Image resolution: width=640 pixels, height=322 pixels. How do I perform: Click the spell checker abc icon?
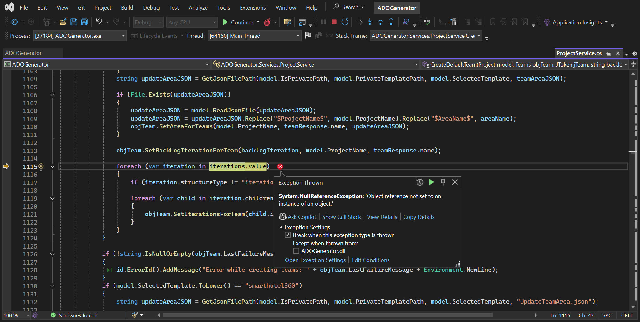[427, 22]
